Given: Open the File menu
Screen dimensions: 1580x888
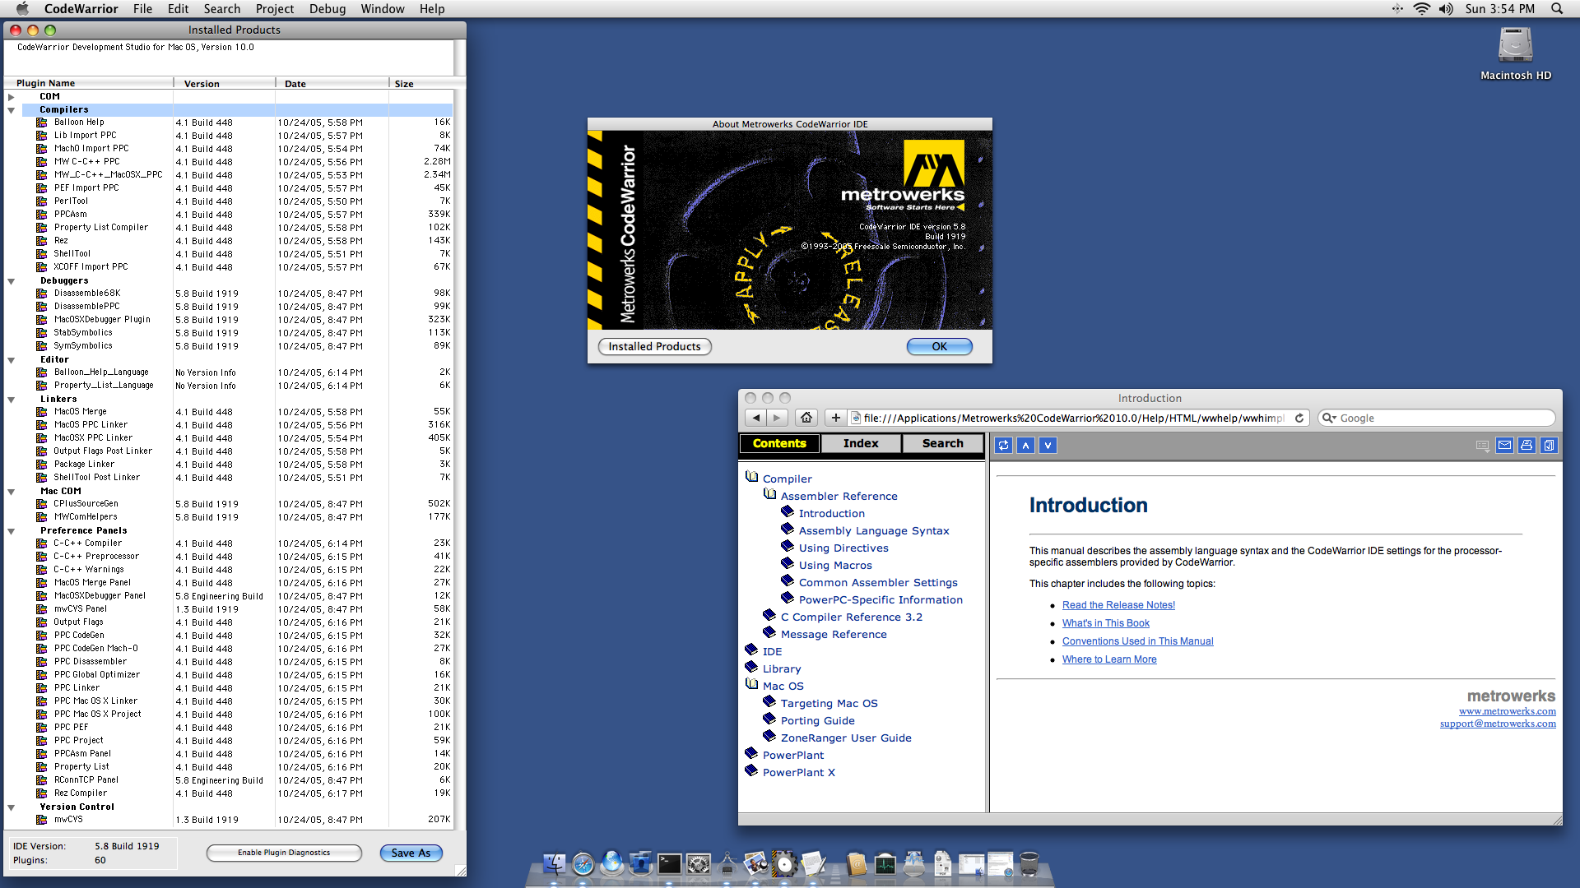Looking at the screenshot, I should 142,9.
